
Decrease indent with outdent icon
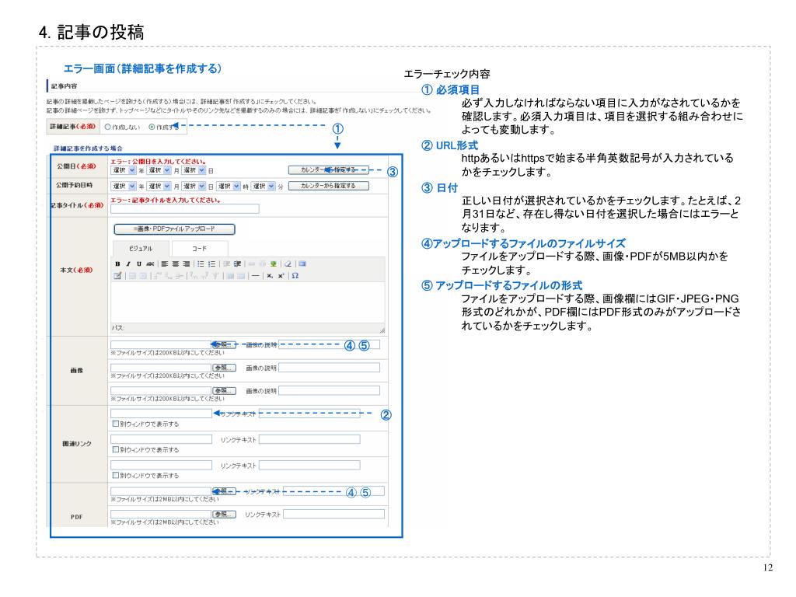click(x=226, y=264)
